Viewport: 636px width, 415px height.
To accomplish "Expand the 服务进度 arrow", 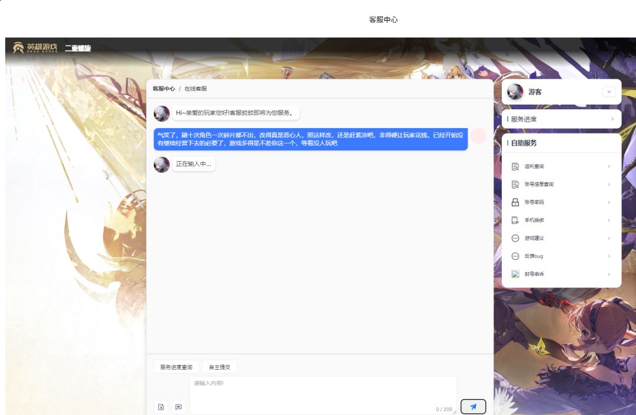I will [x=612, y=119].
